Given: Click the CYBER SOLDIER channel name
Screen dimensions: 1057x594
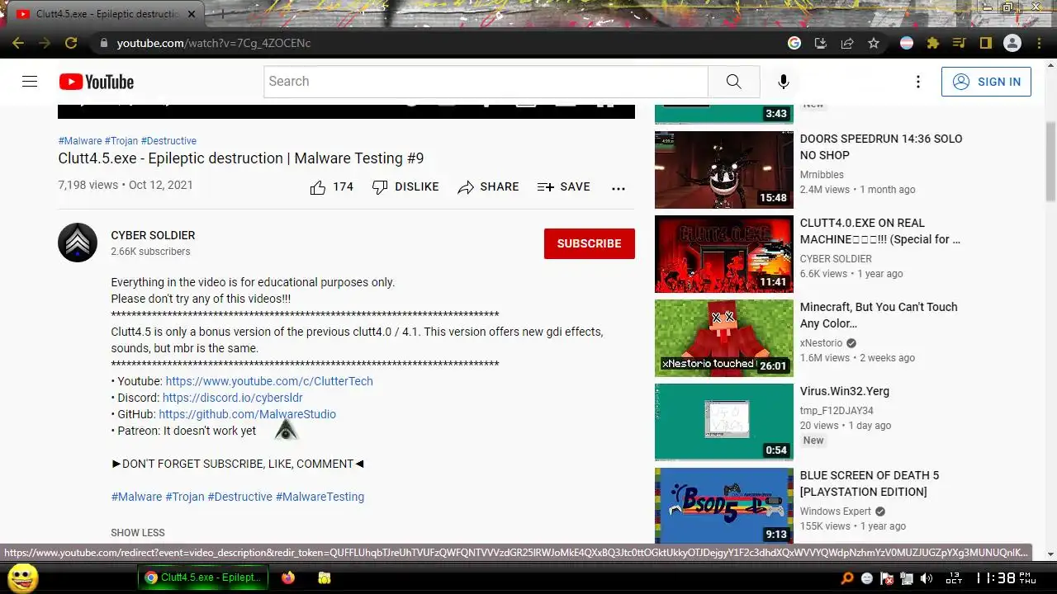Looking at the screenshot, I should point(153,235).
